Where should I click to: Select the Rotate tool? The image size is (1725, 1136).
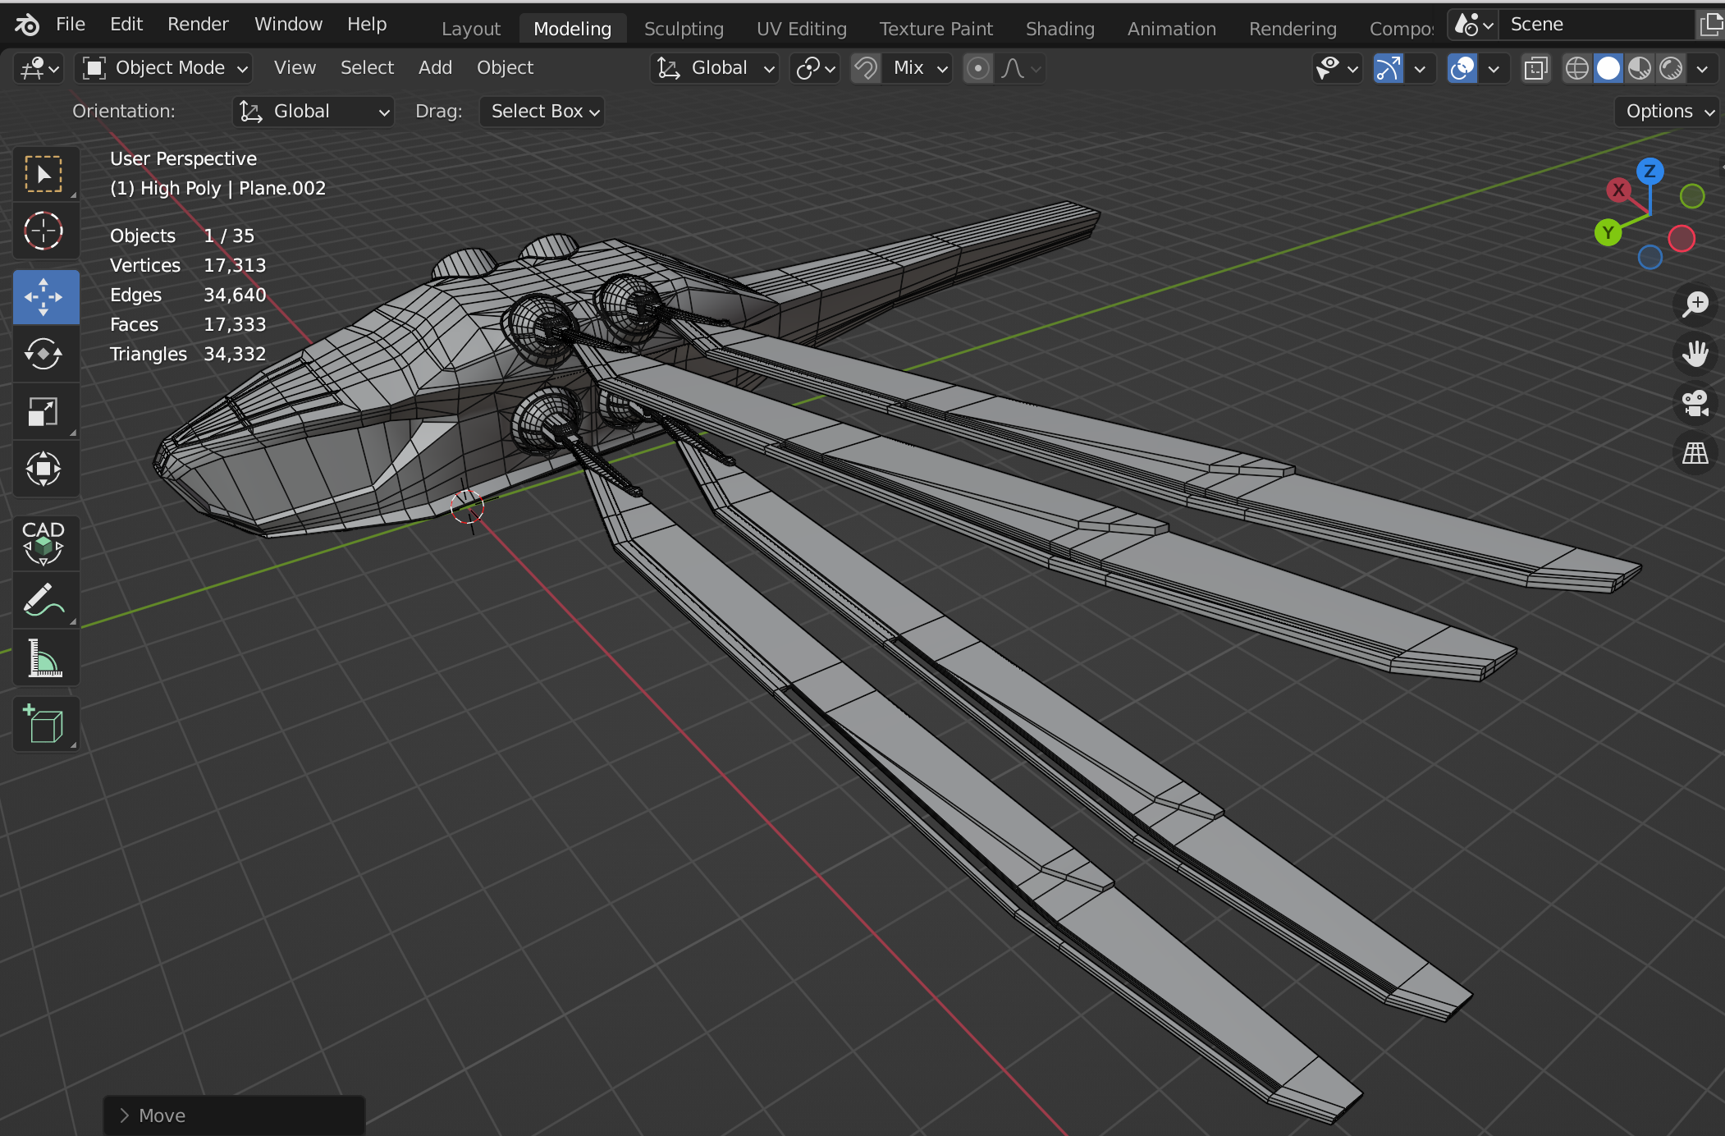coord(43,355)
